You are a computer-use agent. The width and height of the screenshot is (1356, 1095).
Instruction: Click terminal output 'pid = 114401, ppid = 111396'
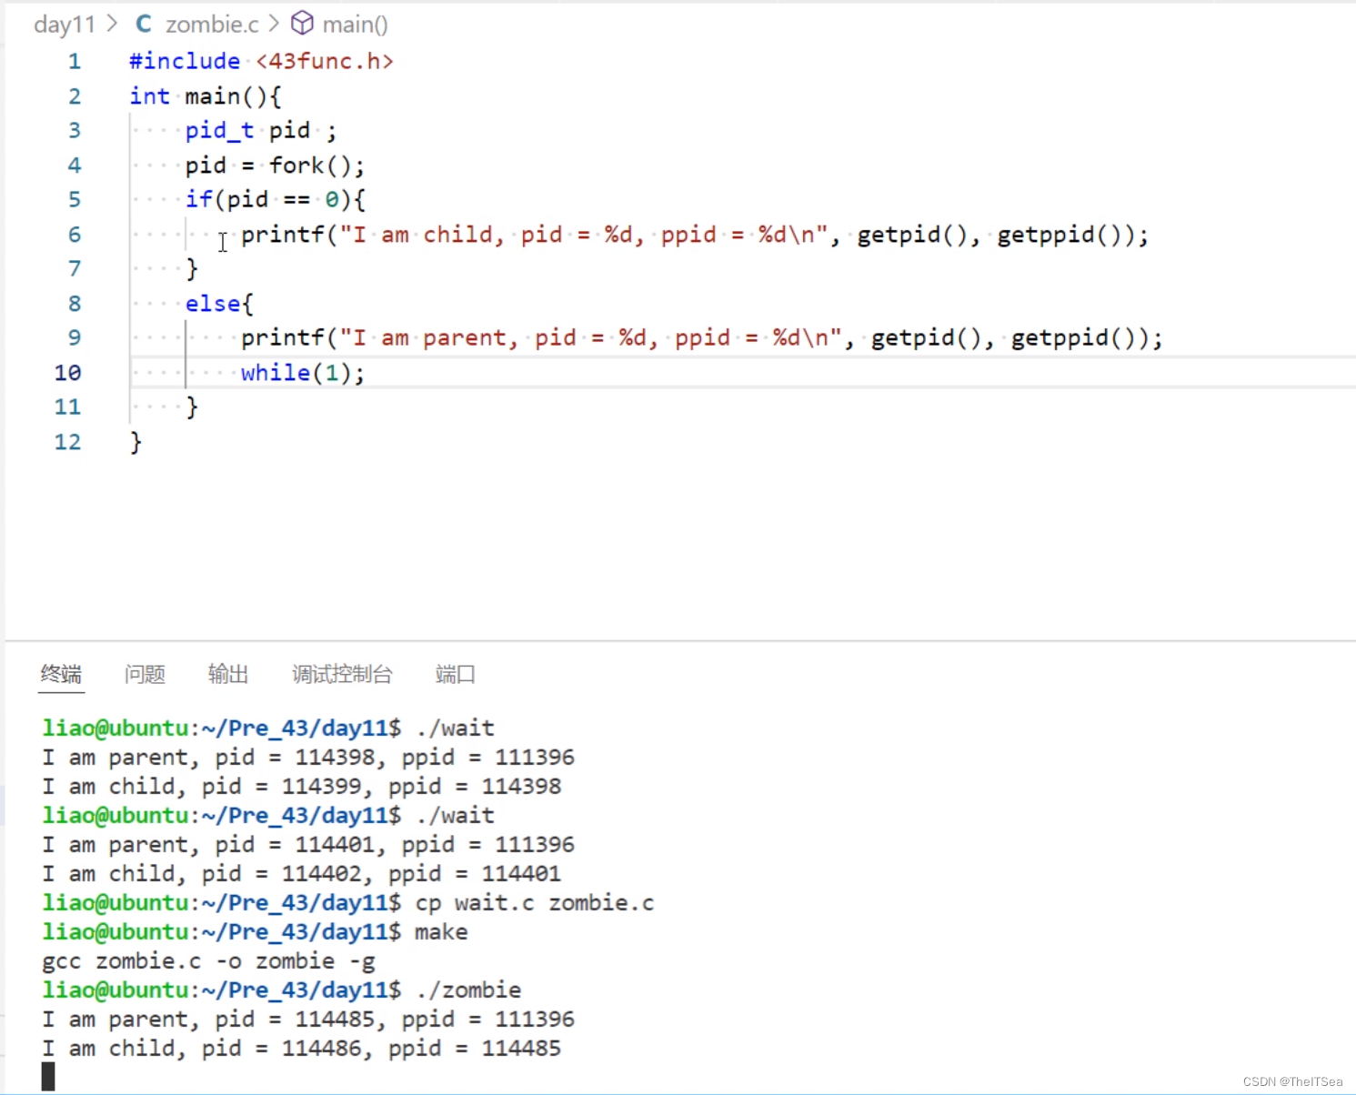tap(395, 844)
